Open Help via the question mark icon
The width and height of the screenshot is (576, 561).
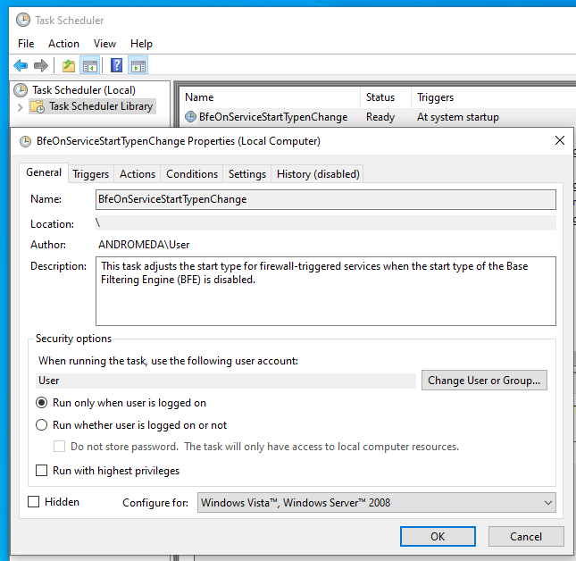116,66
